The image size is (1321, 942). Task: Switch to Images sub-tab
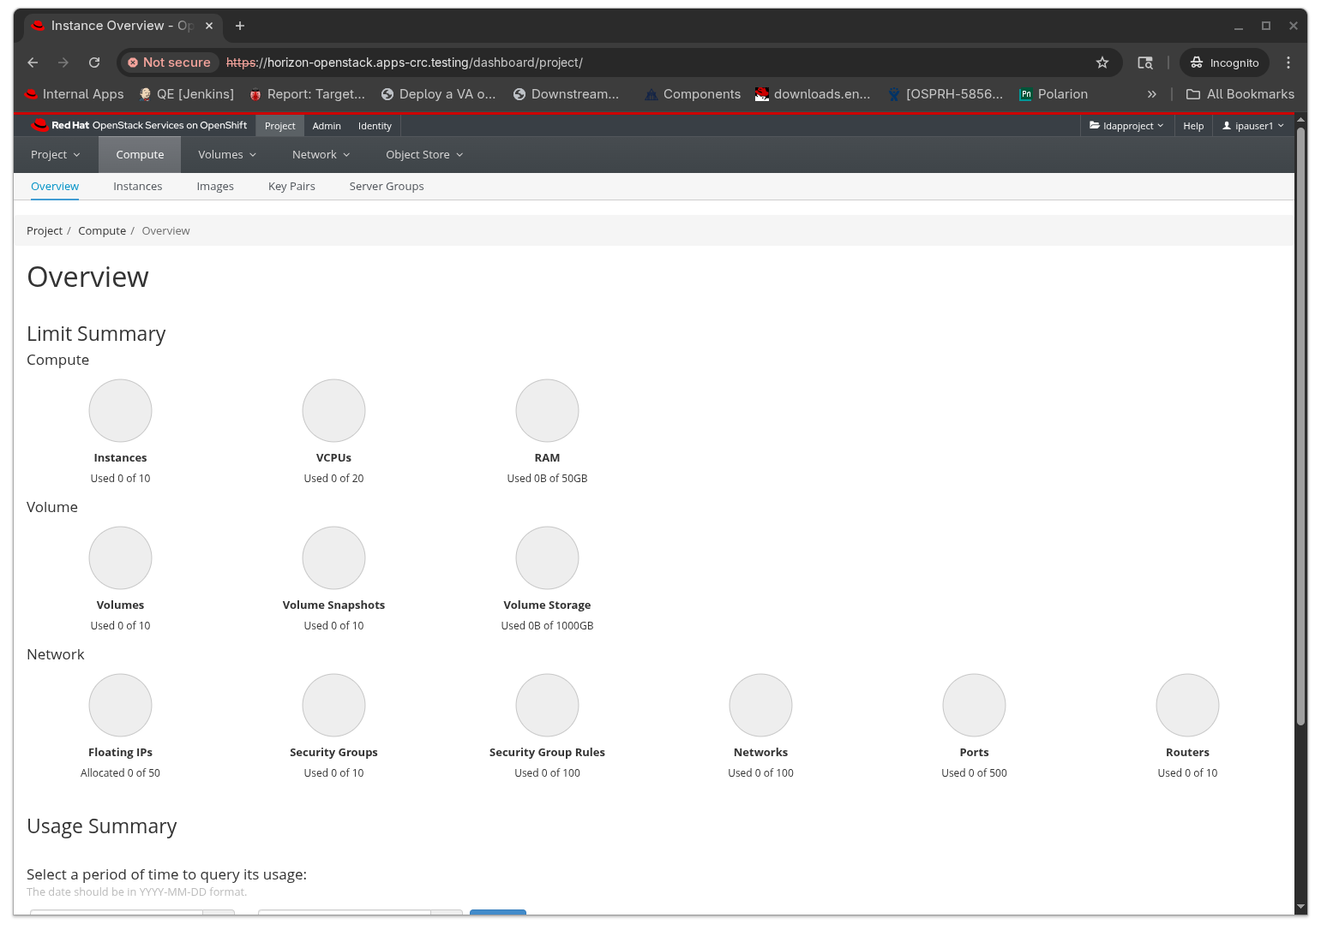[215, 187]
